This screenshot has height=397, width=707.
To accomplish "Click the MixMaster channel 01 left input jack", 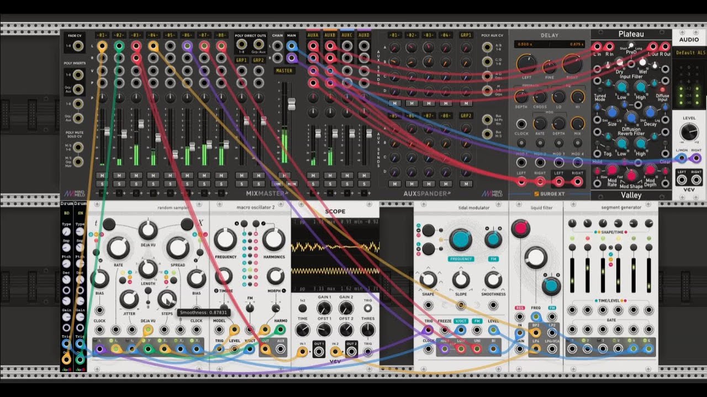I will [102, 46].
